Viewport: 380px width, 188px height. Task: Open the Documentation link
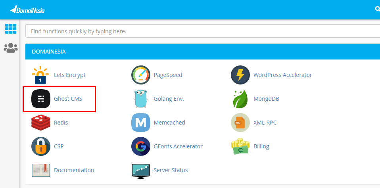pyautogui.click(x=74, y=170)
